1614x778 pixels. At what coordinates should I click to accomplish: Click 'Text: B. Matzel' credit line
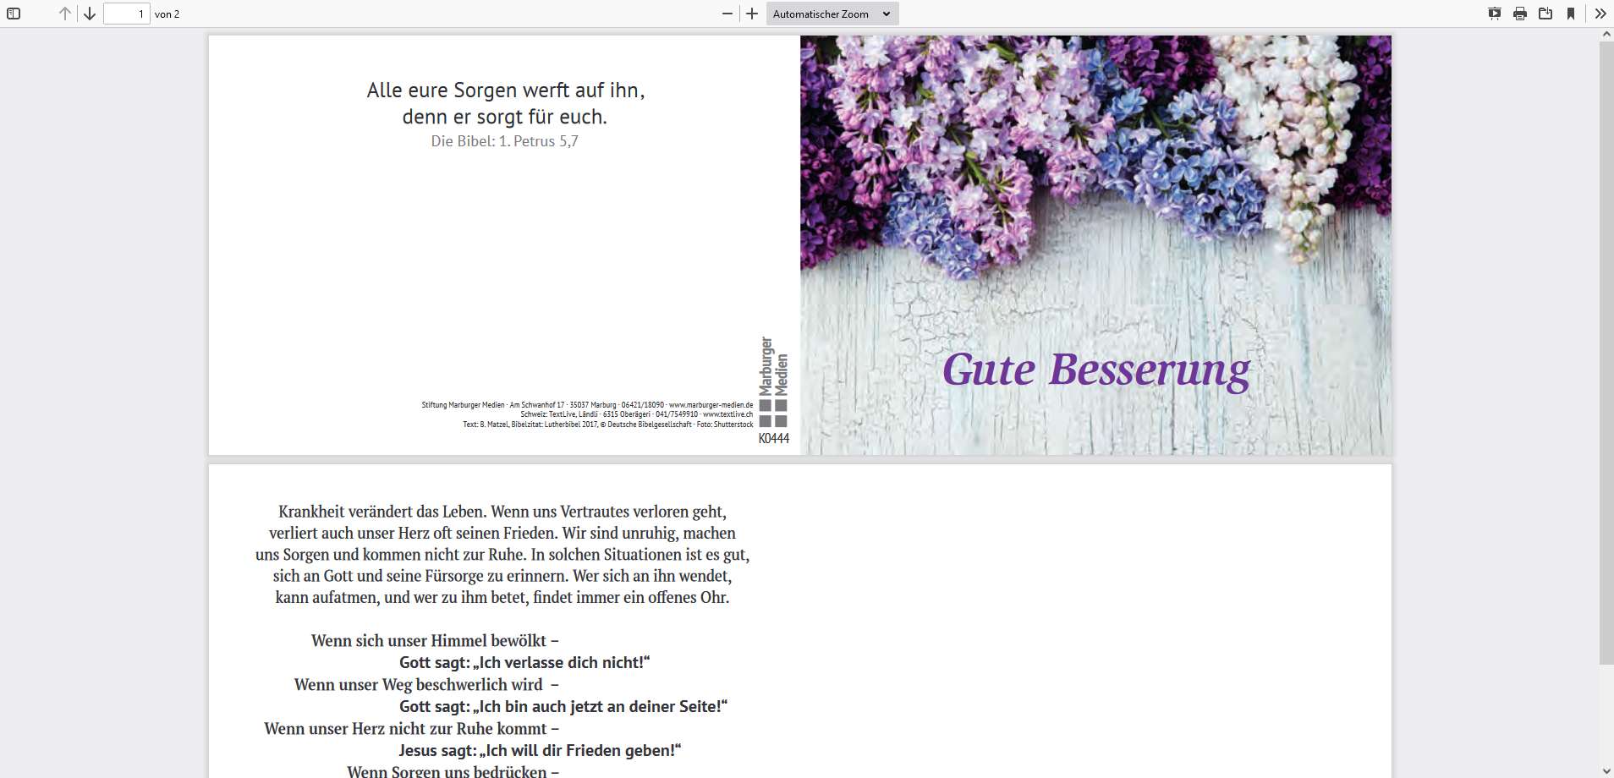coord(607,425)
